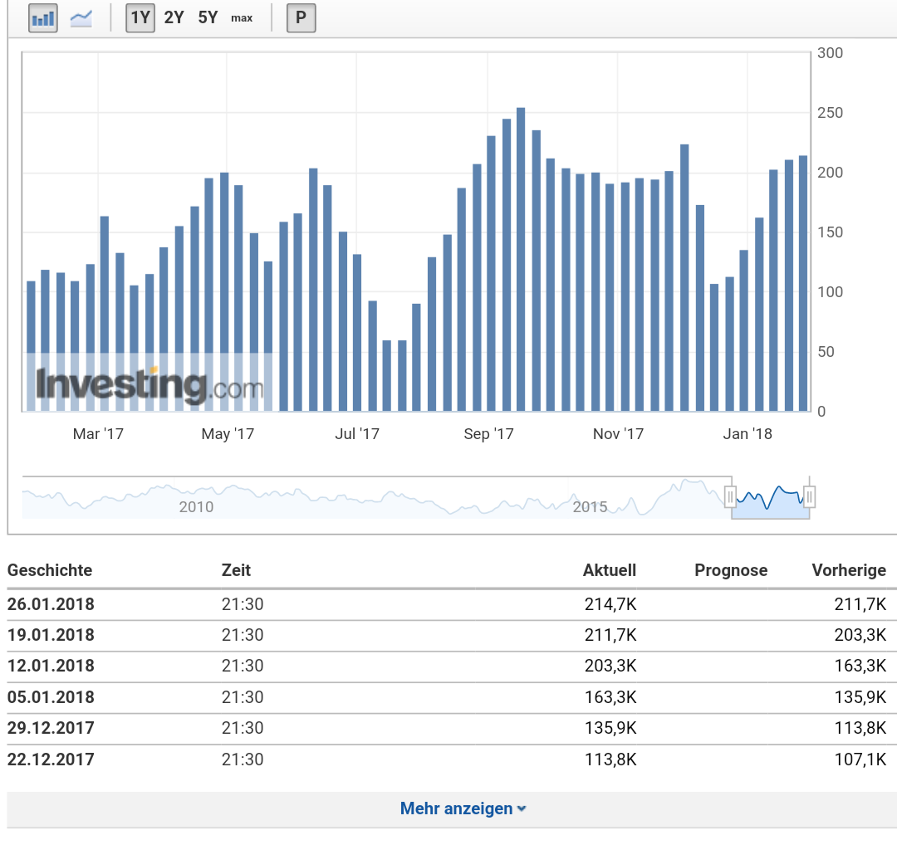Expand table with Mehr anzeigen

tap(463, 808)
